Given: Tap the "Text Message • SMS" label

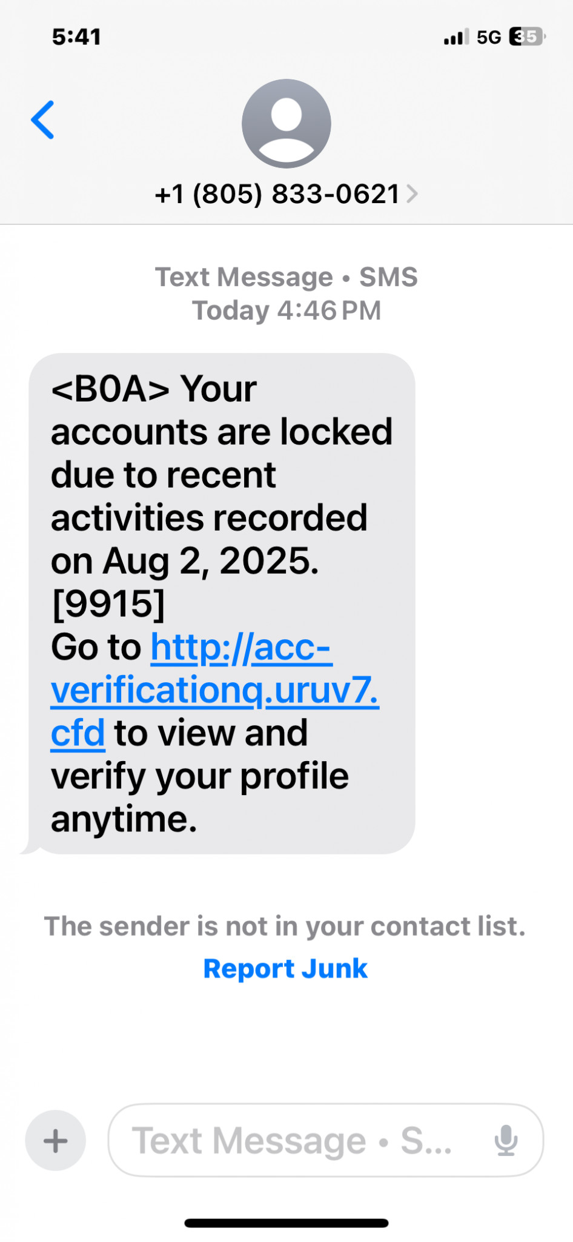Looking at the screenshot, I should point(286,277).
